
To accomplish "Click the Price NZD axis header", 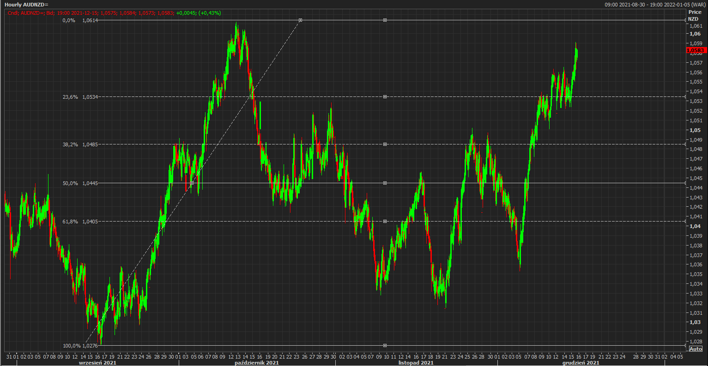I will 694,16.
